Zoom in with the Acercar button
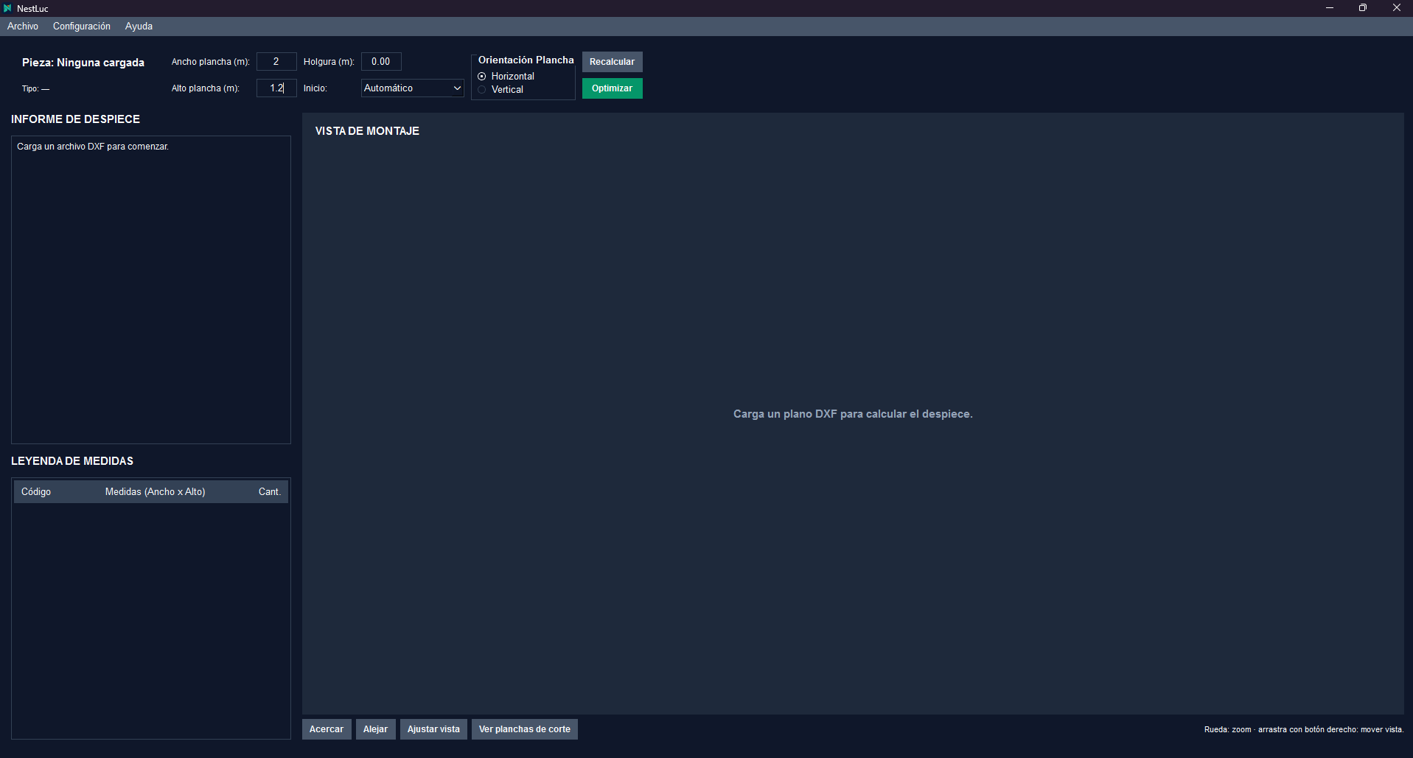This screenshot has width=1413, height=758. tap(327, 729)
